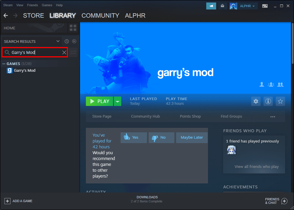The width and height of the screenshot is (294, 210).
Task: Open advanced filter sliders icon
Action: click(73, 52)
